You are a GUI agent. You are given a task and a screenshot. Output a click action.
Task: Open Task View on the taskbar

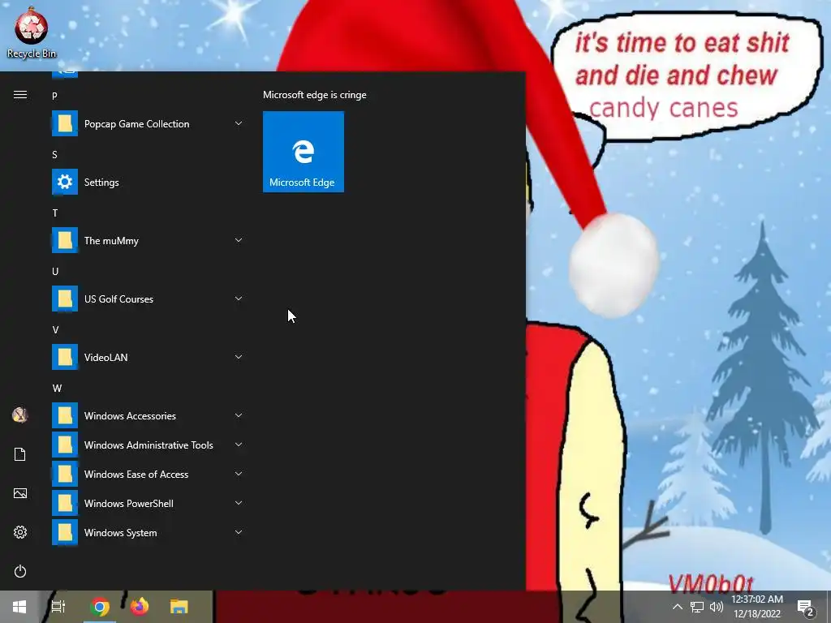[58, 607]
